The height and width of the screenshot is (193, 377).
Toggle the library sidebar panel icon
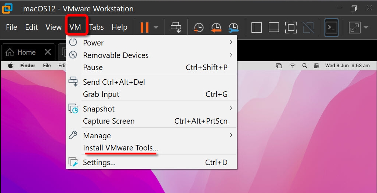pyautogui.click(x=256, y=28)
